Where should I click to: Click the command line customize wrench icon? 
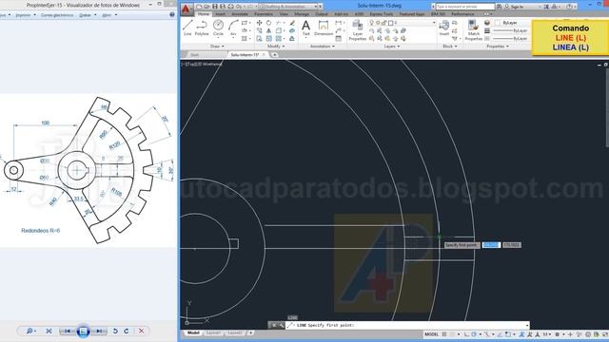click(x=282, y=325)
